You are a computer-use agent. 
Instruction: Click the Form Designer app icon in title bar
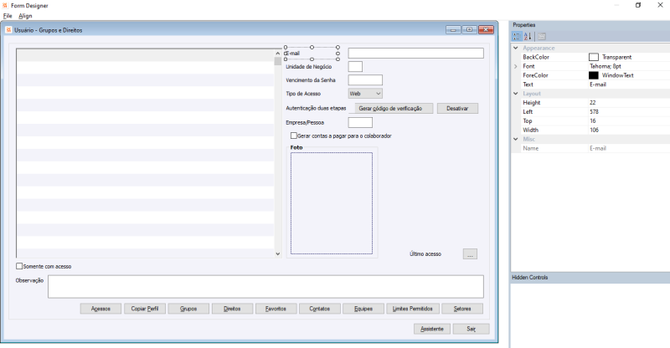point(5,5)
